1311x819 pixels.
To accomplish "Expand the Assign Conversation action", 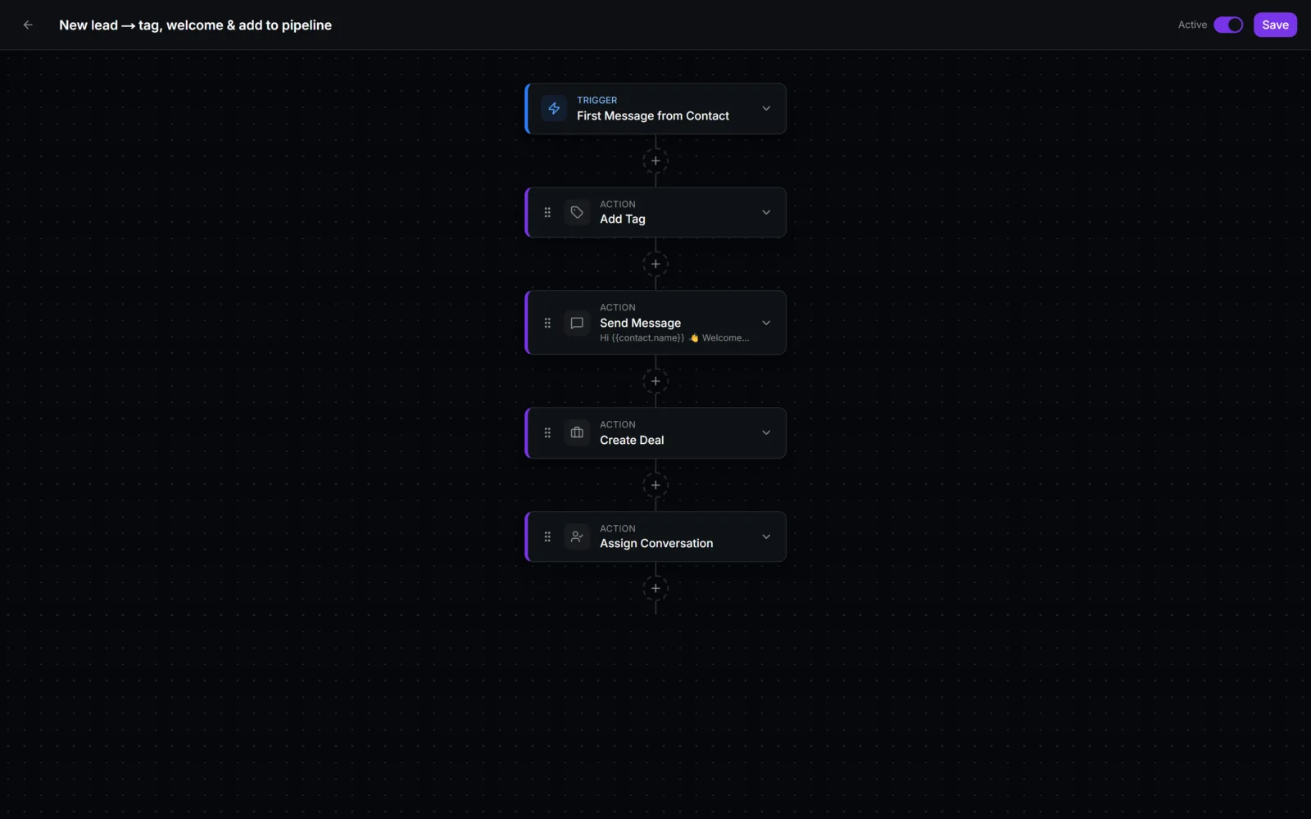I will (766, 536).
